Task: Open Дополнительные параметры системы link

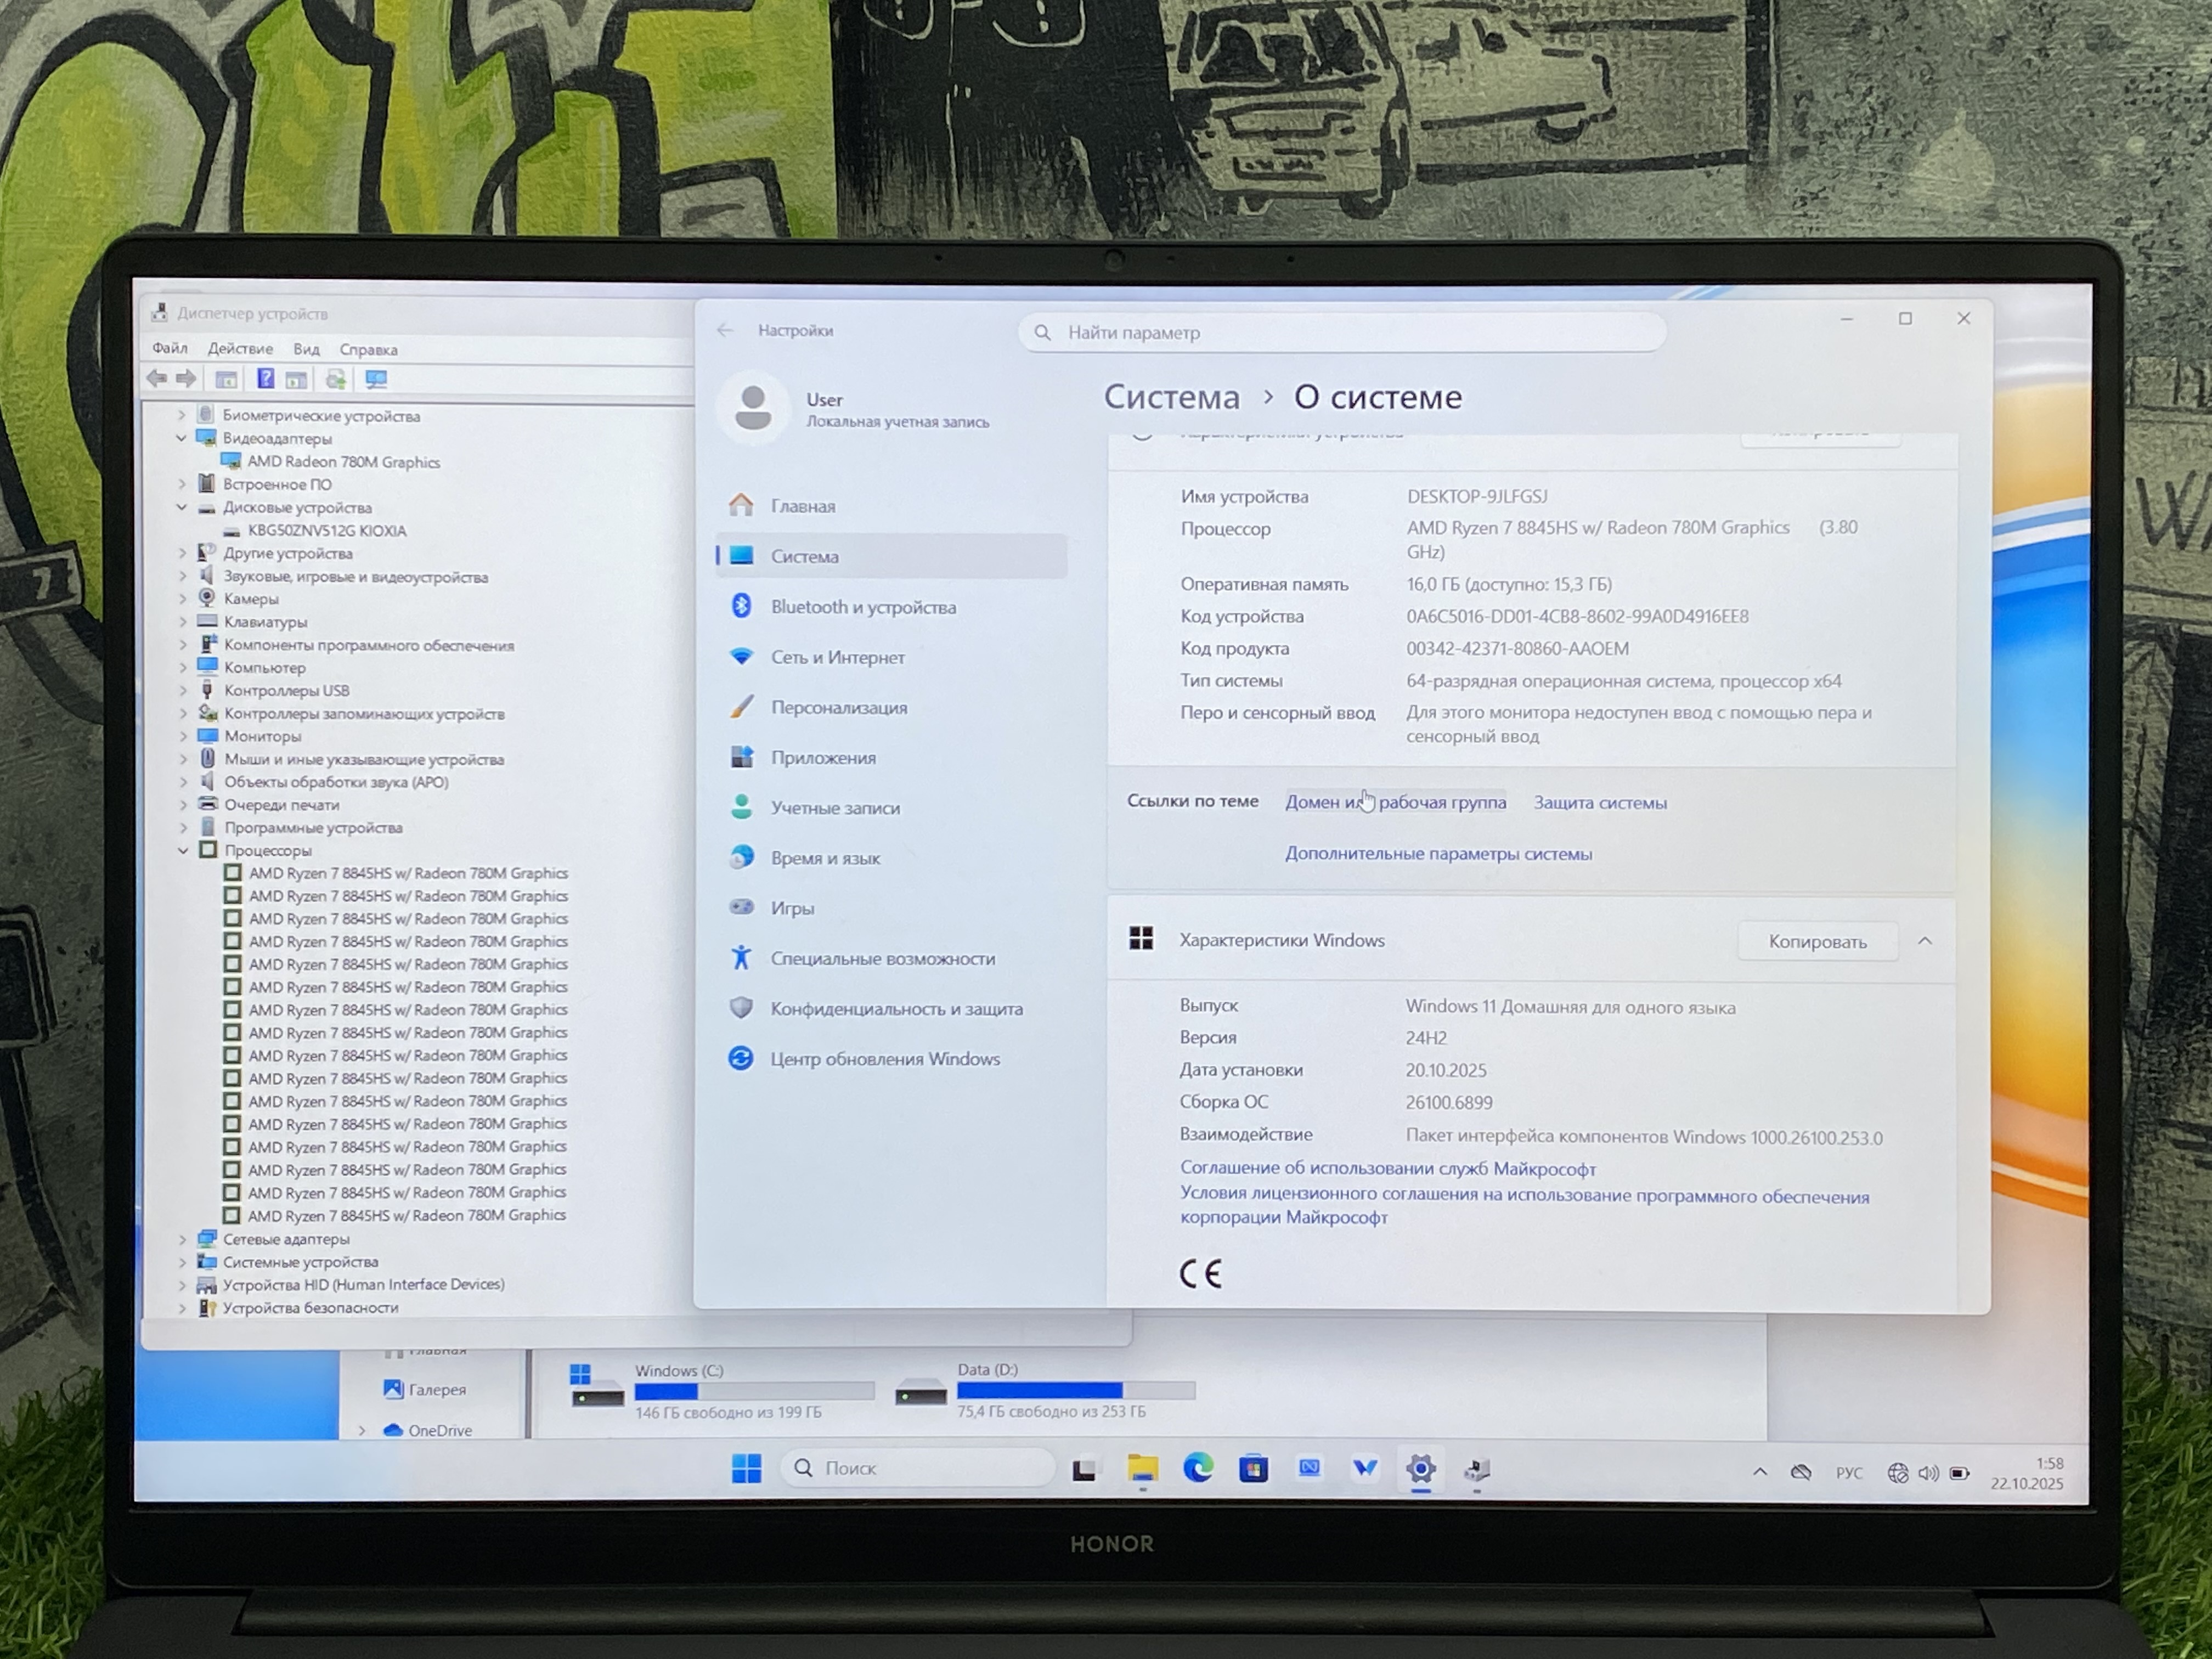Action: click(x=1438, y=854)
